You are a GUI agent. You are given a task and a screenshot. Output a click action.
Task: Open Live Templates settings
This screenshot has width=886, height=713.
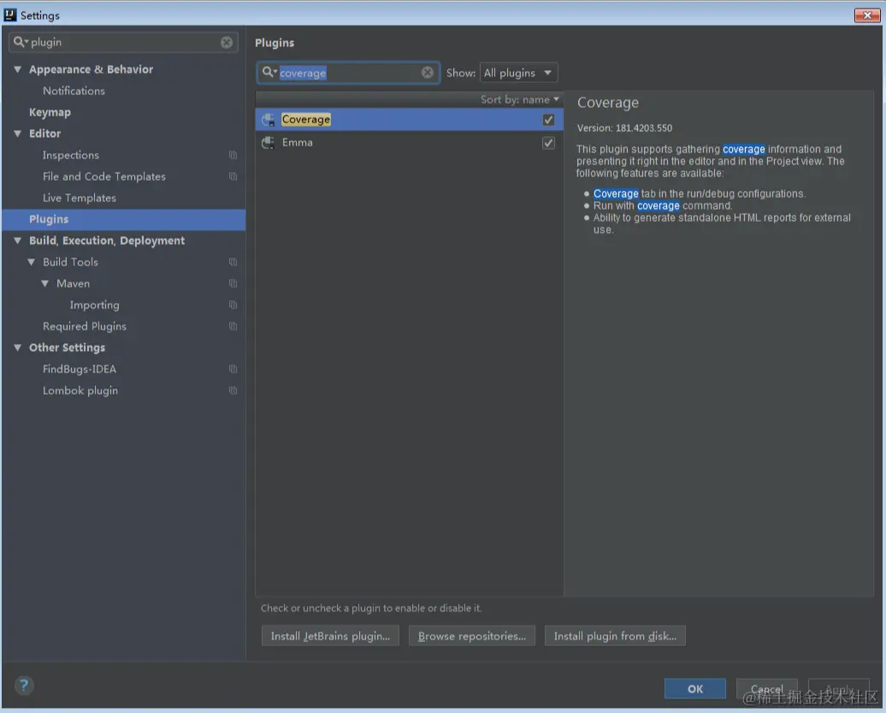tap(79, 198)
